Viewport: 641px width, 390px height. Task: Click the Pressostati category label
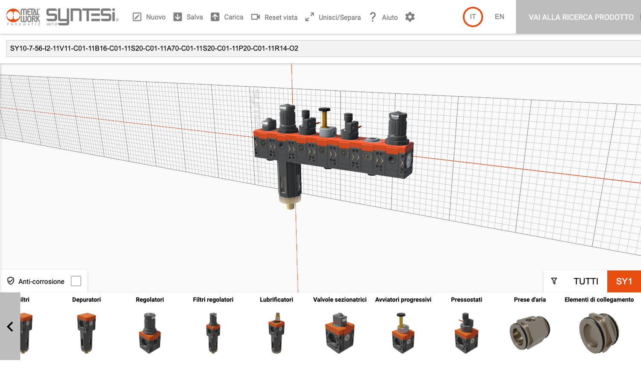466,299
